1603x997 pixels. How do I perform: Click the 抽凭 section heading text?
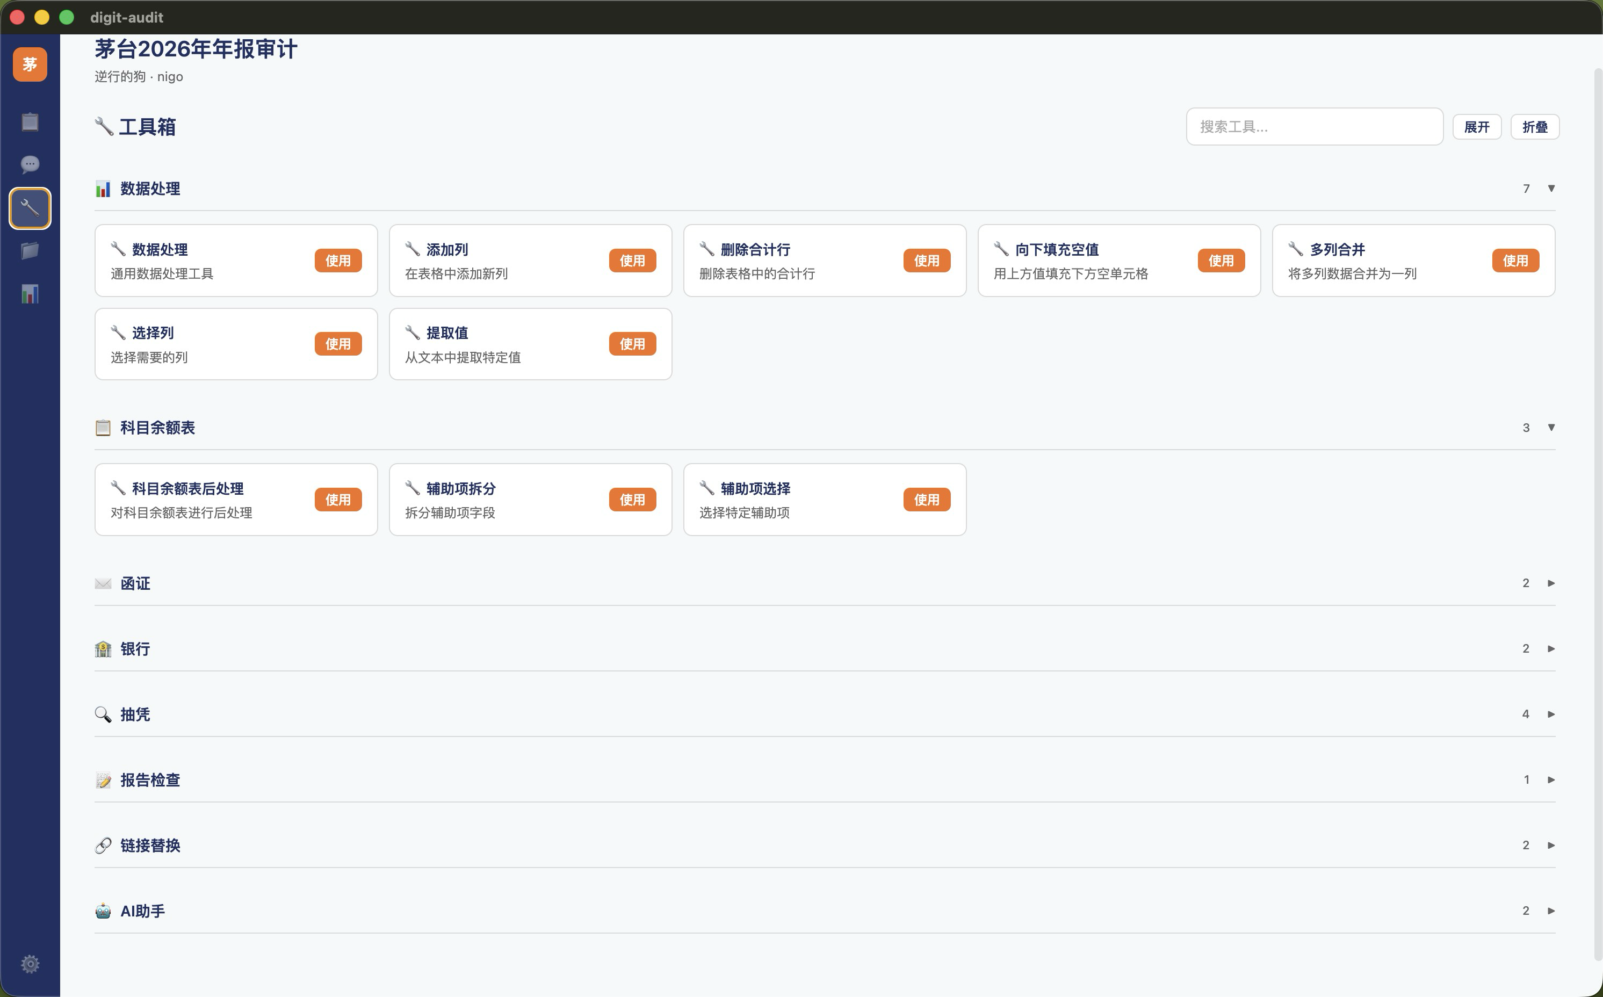point(135,714)
